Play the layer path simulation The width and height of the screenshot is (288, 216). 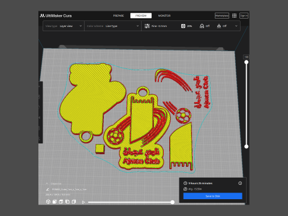point(83,202)
